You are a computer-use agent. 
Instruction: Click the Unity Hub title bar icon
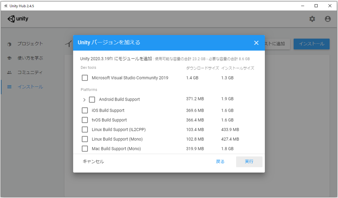tap(6, 6)
